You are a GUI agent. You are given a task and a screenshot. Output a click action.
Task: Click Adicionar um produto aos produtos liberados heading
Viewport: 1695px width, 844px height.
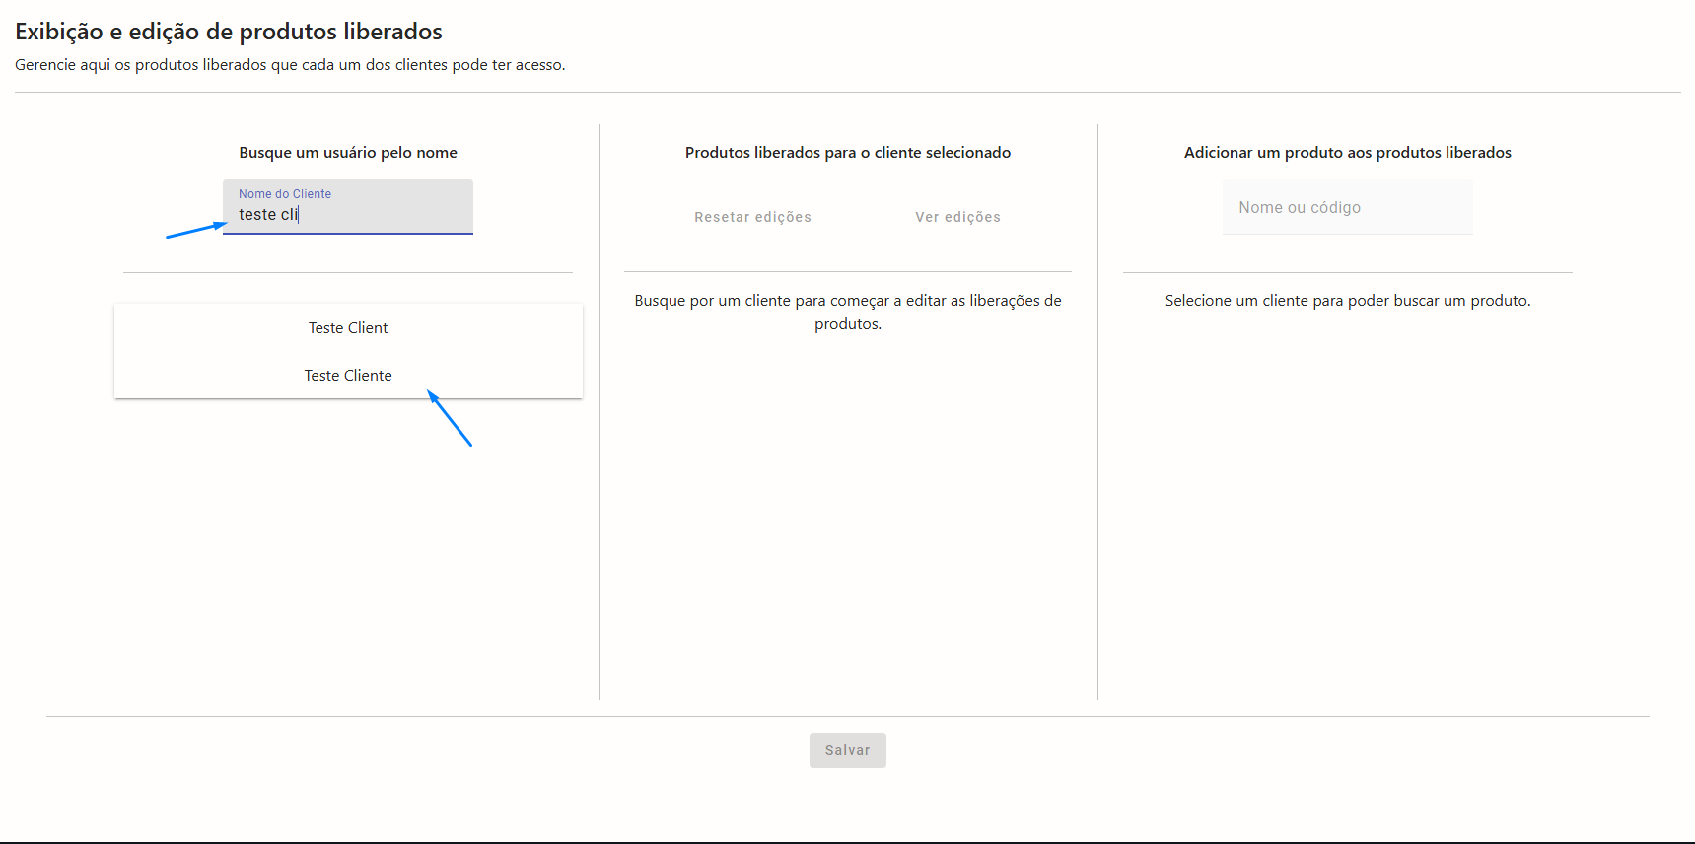point(1347,153)
